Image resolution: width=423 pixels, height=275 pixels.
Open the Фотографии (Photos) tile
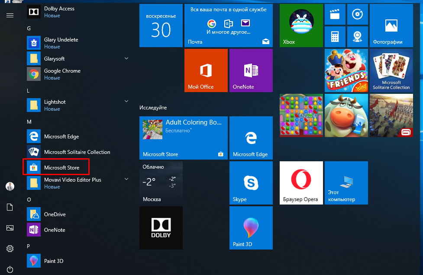point(391,25)
